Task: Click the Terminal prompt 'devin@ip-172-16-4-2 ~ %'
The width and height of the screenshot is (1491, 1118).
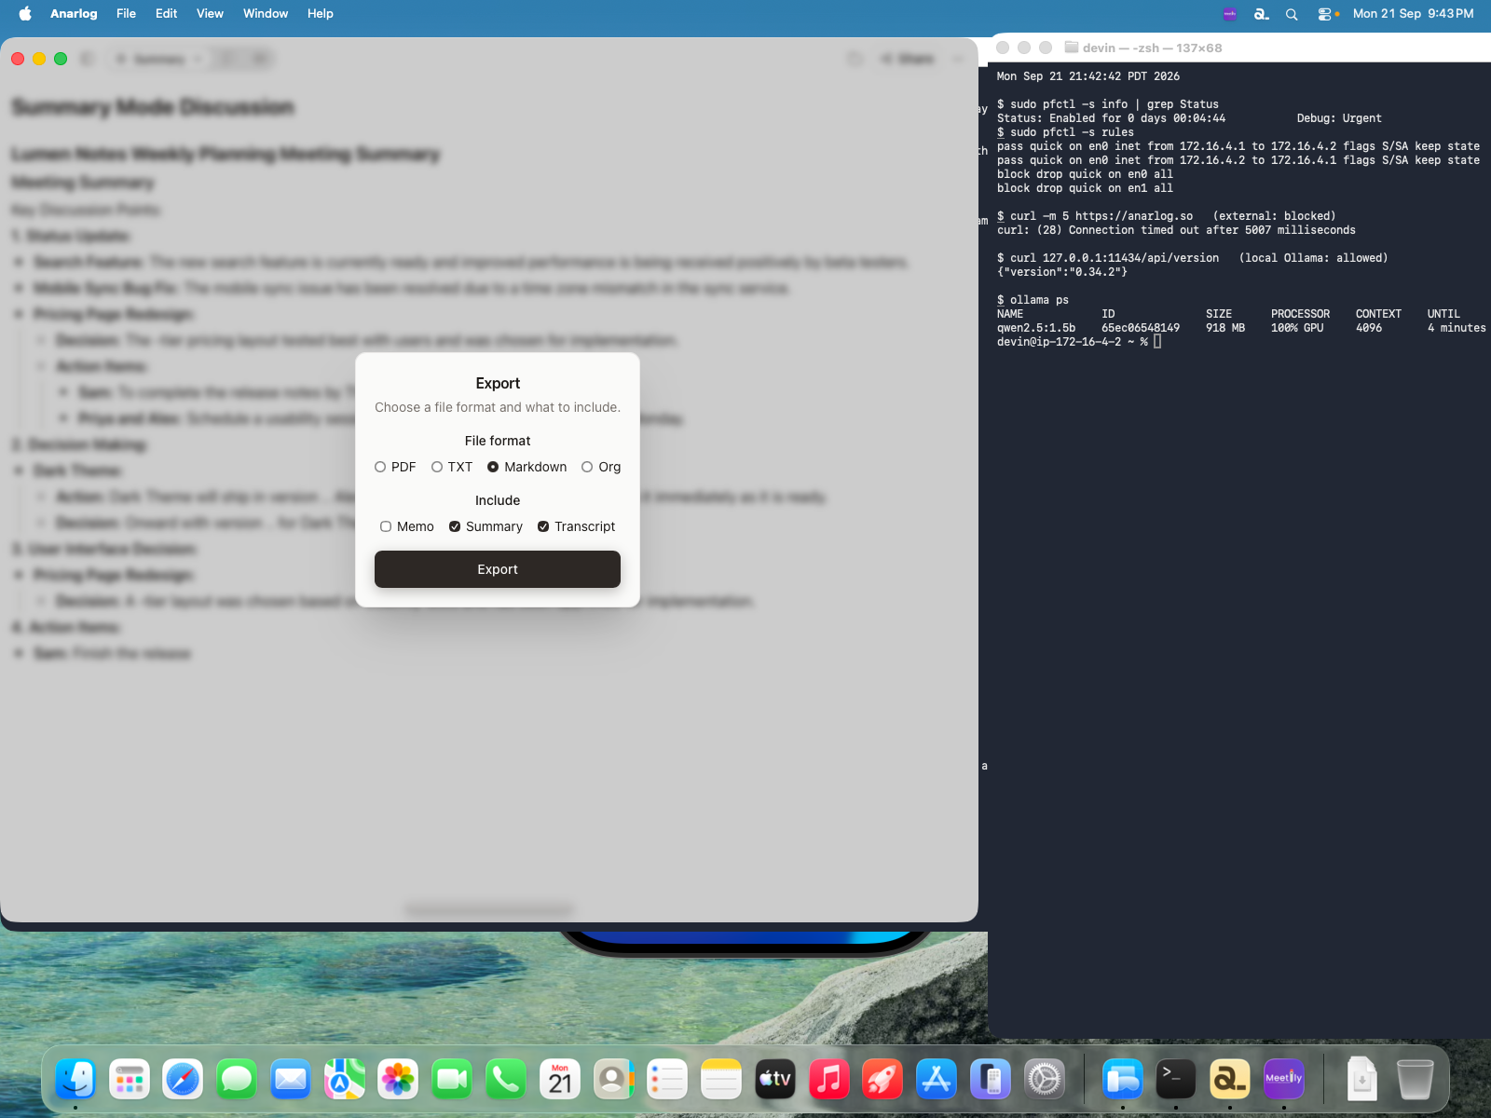Action: coord(1073,342)
